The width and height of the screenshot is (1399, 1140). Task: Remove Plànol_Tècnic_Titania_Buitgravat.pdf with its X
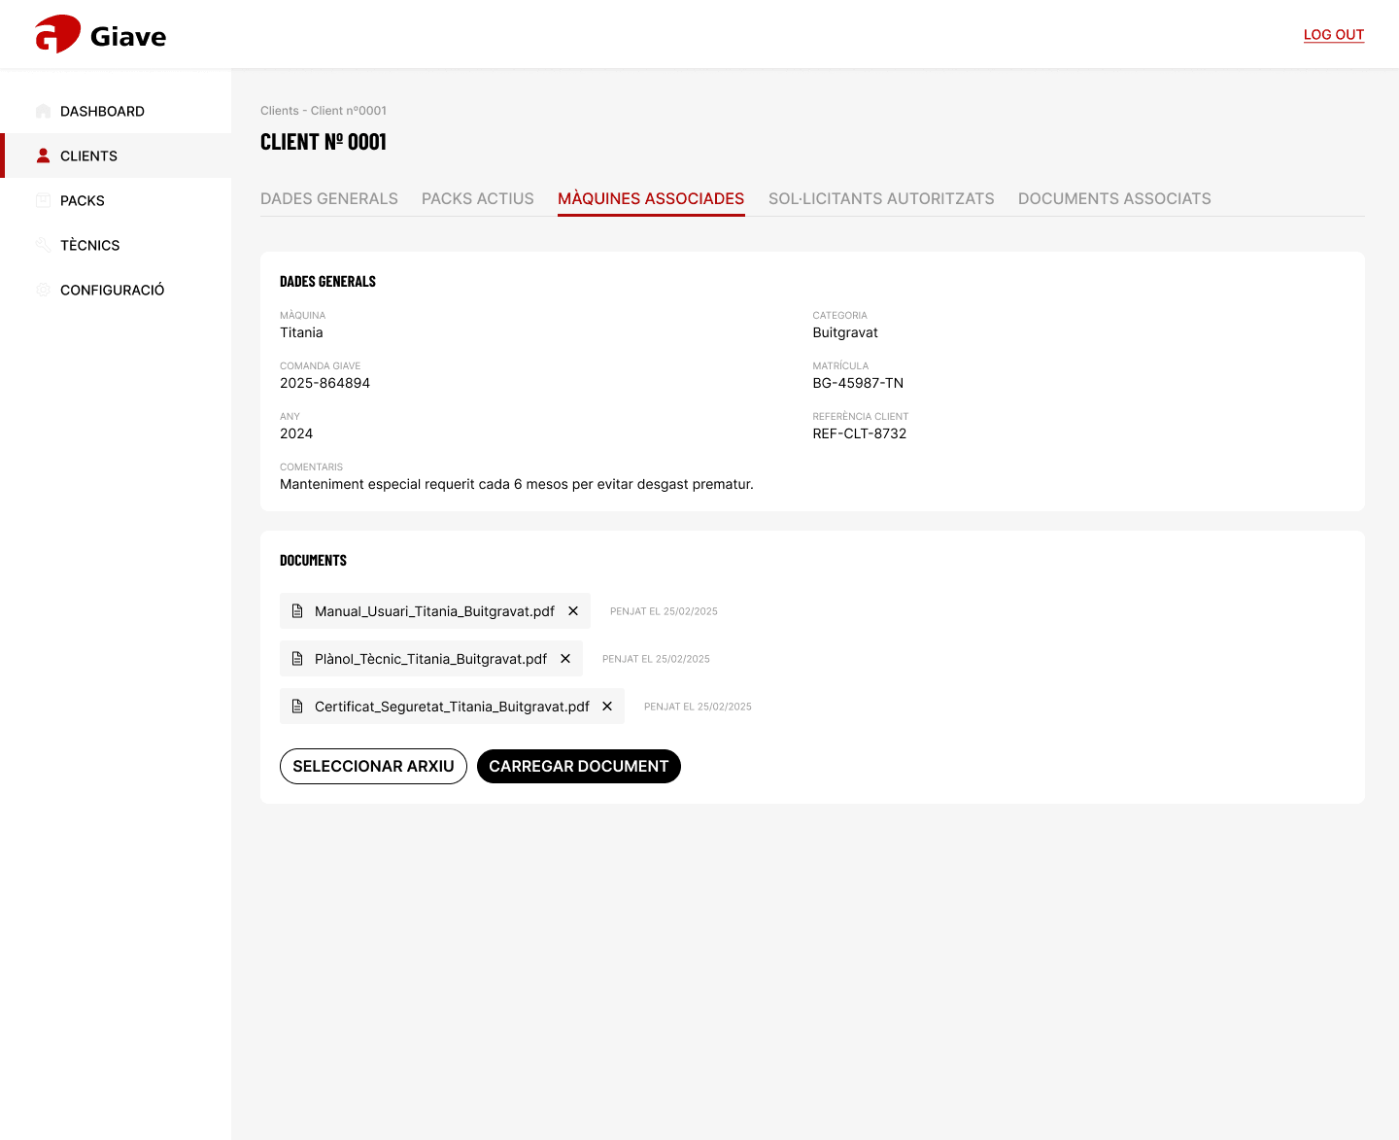(565, 659)
